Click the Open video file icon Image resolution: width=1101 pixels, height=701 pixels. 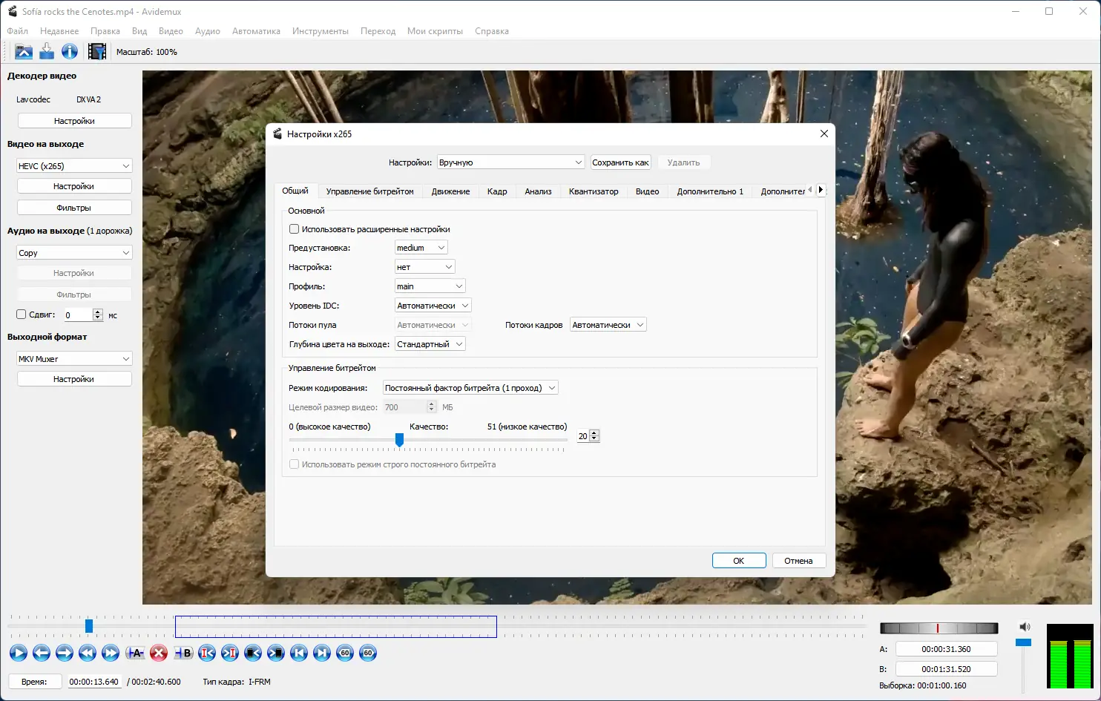(x=24, y=51)
